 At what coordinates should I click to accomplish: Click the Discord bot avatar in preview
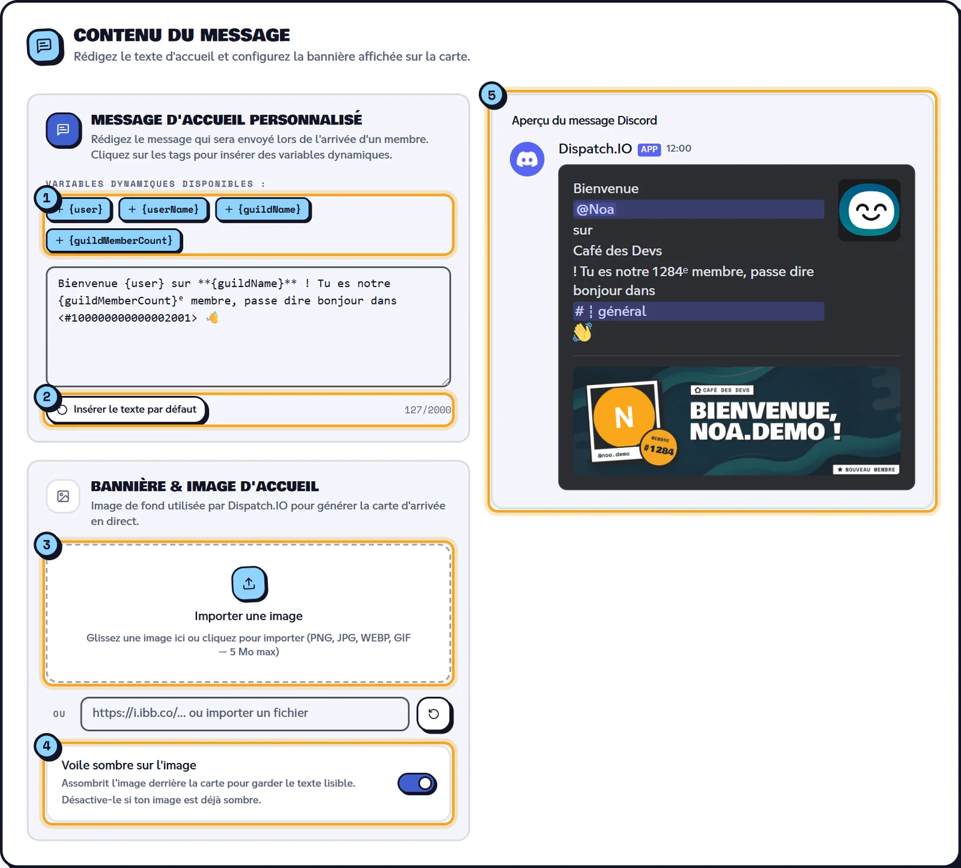[x=527, y=159]
